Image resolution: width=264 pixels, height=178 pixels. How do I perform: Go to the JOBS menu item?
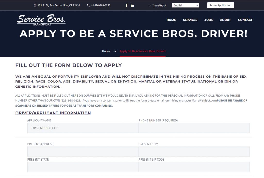click(x=208, y=20)
